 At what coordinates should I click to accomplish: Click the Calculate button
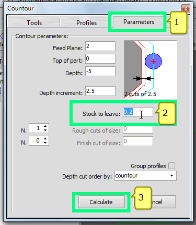click(101, 202)
